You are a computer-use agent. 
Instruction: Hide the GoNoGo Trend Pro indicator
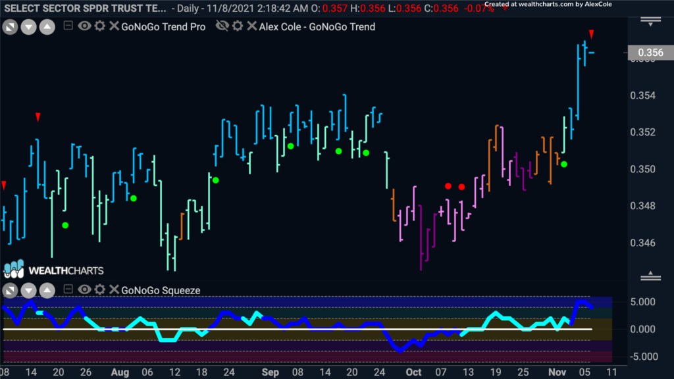[x=84, y=27]
